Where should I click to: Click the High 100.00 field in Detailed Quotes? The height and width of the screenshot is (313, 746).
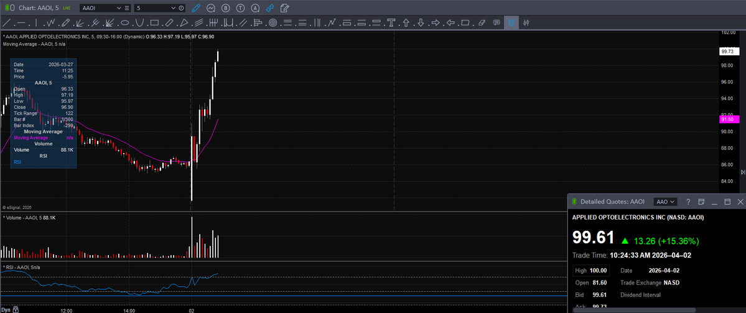(x=591, y=271)
